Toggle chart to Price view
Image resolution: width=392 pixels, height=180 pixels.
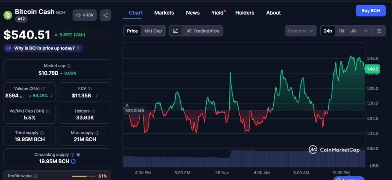pos(132,31)
